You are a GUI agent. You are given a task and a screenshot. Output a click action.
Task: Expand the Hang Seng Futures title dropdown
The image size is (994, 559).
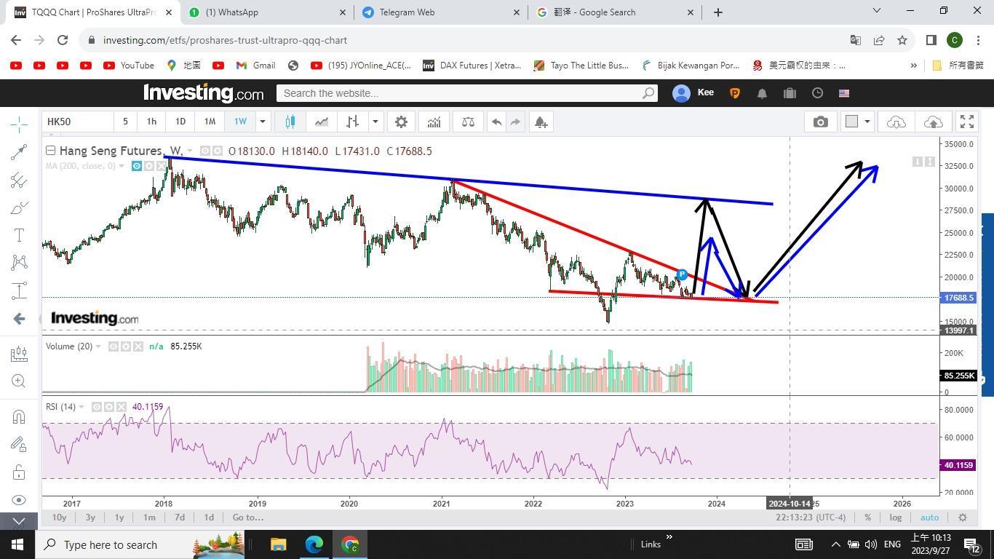(190, 151)
